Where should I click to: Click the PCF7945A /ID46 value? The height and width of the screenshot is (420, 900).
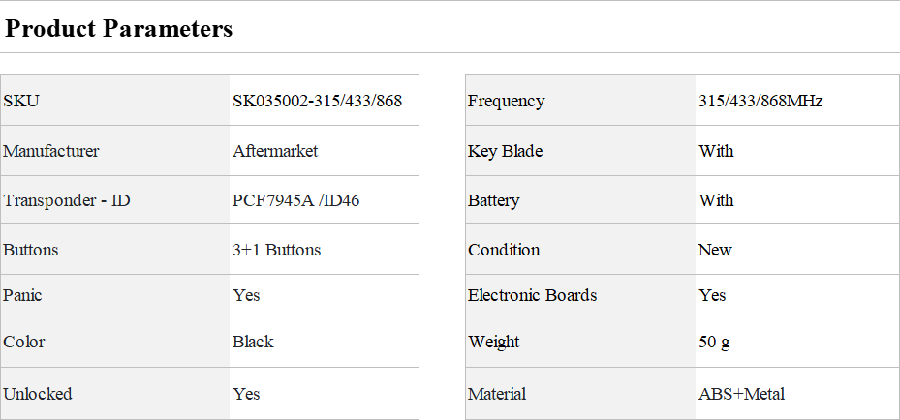296,200
